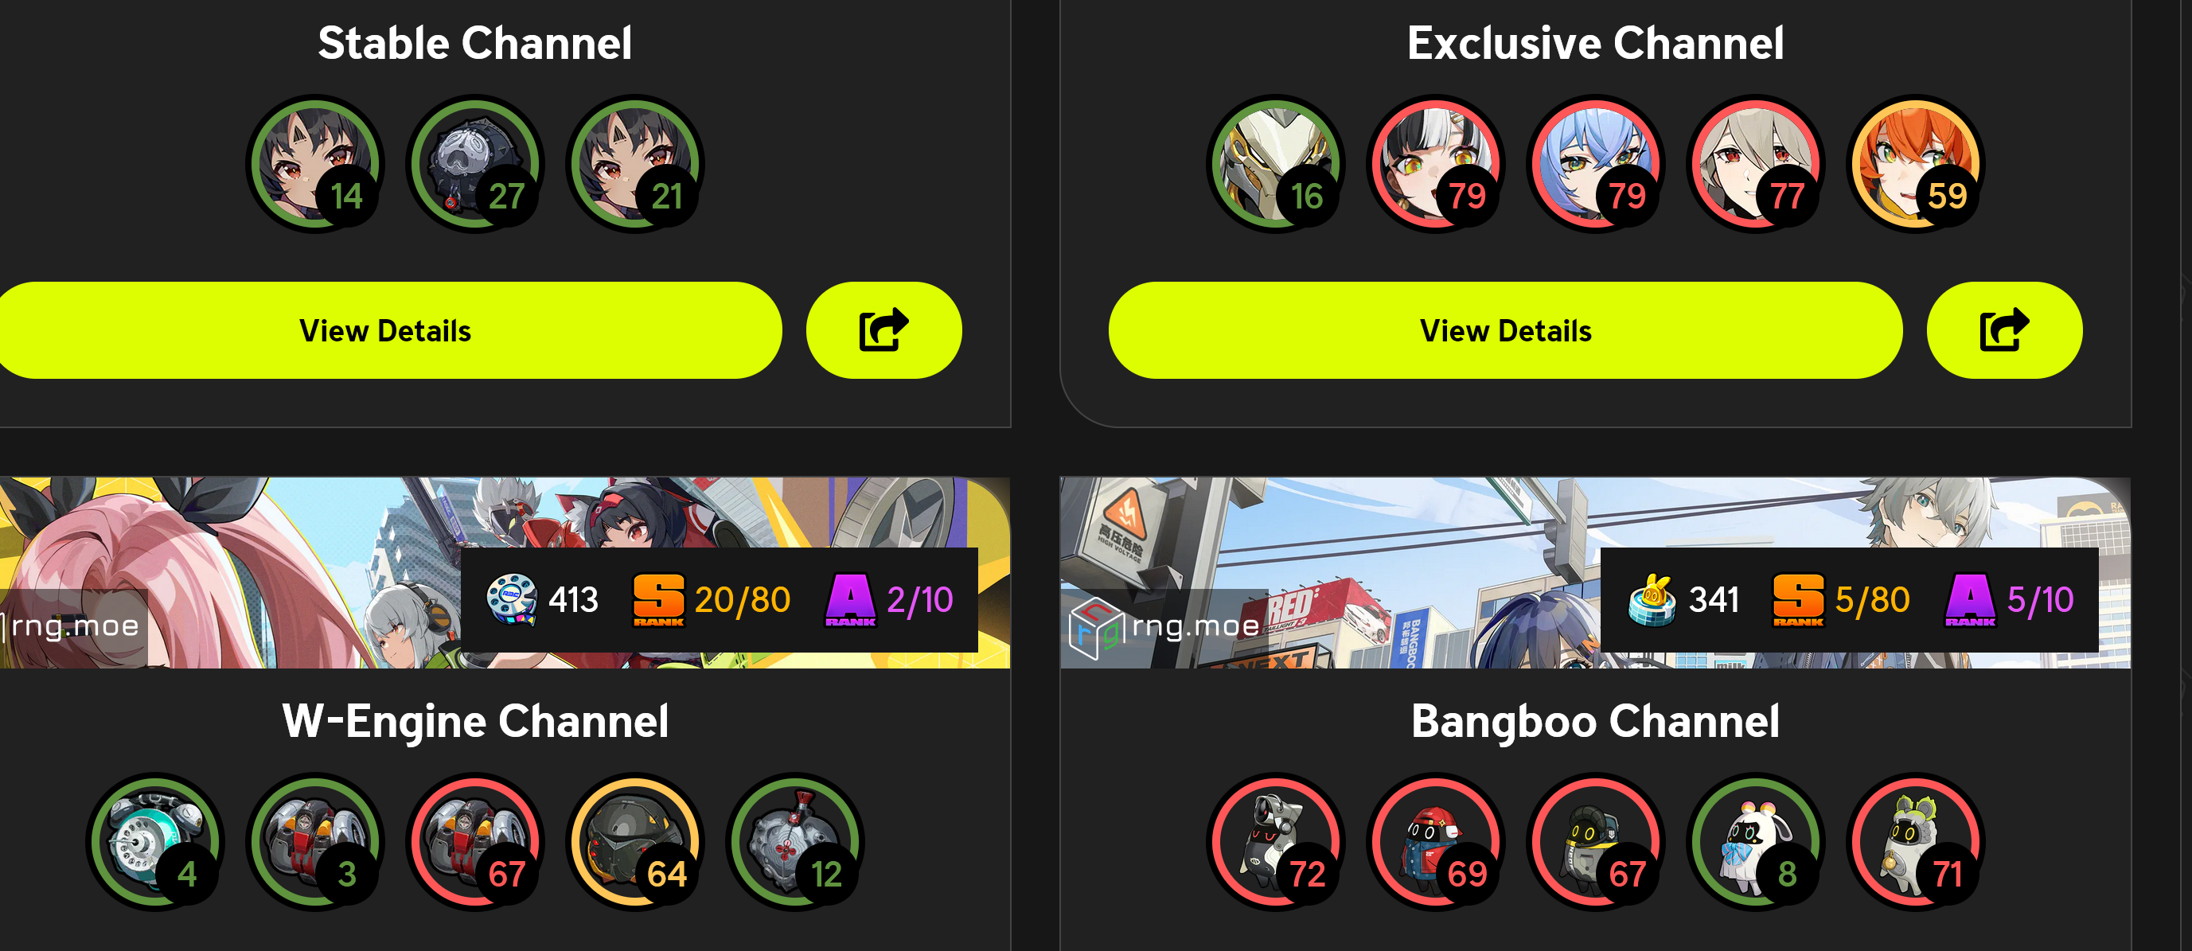
Task: Select the blue-haired avatar with pity 79
Action: pyautogui.click(x=1596, y=163)
